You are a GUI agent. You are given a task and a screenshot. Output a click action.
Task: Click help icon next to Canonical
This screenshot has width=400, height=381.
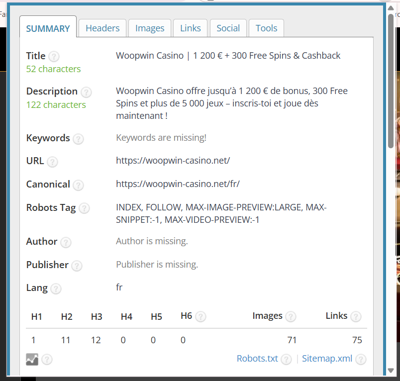point(78,185)
